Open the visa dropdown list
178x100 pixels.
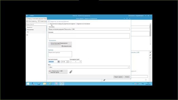point(89,67)
